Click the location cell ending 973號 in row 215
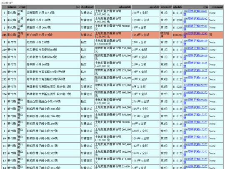This screenshot has width=225, height=169. coord(53,35)
